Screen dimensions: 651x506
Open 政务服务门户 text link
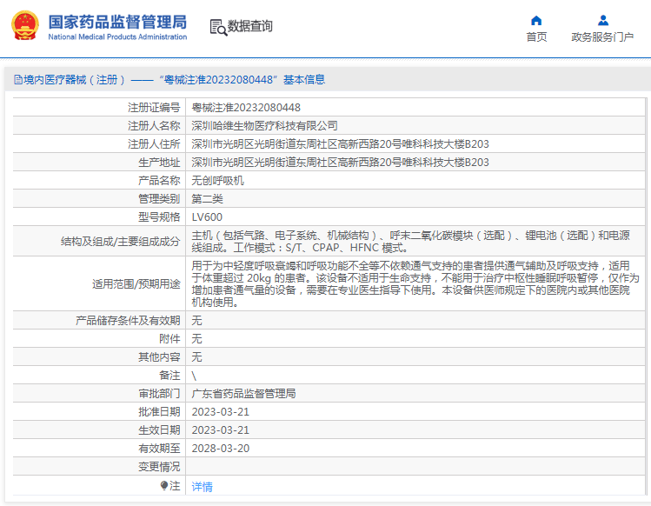click(602, 37)
